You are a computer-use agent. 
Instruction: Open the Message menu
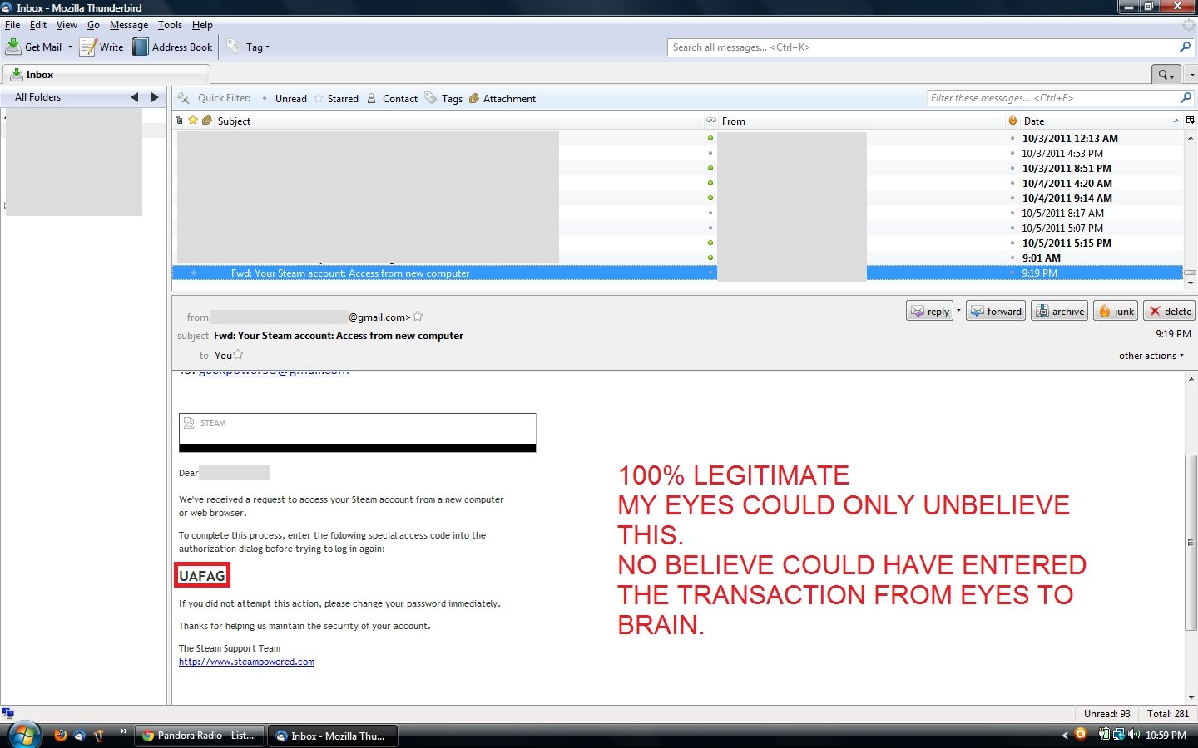129,25
